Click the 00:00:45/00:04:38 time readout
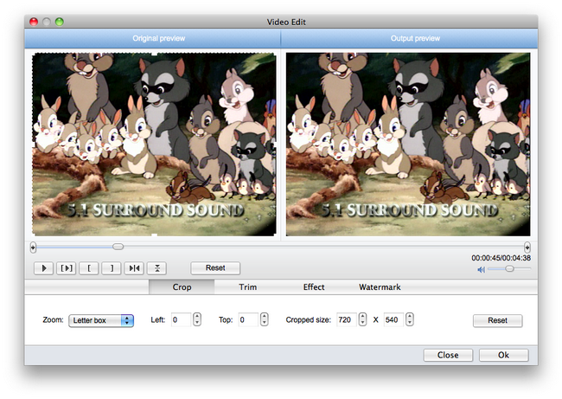 (x=501, y=258)
